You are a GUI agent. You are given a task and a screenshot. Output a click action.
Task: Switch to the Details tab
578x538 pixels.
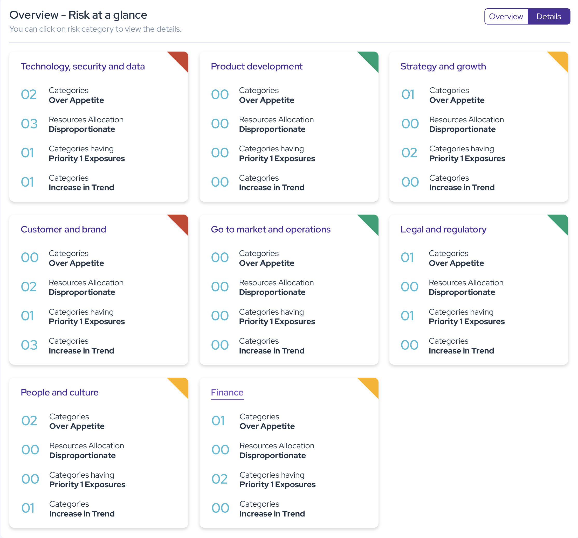(548, 17)
